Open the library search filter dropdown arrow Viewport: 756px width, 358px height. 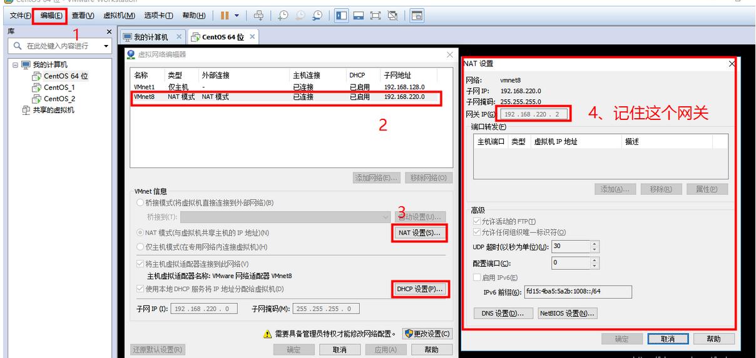coord(106,46)
